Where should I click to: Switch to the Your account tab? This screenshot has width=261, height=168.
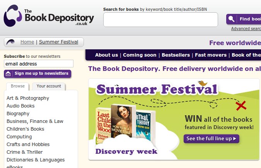pyautogui.click(x=49, y=86)
